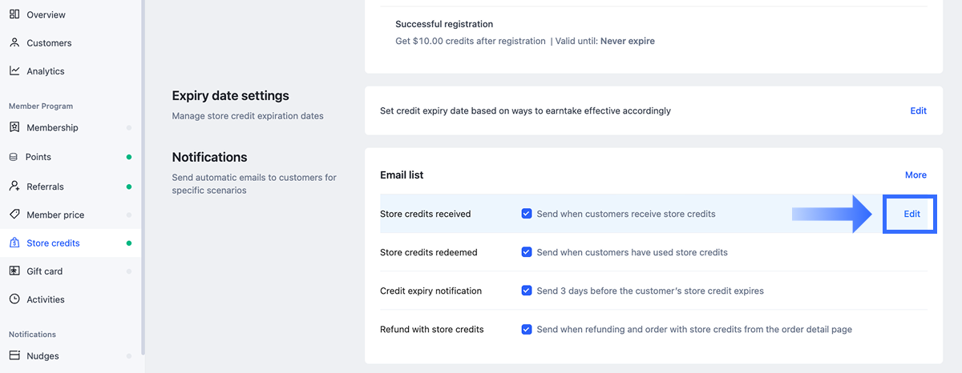Click the Analytics chart icon

[x=14, y=70]
